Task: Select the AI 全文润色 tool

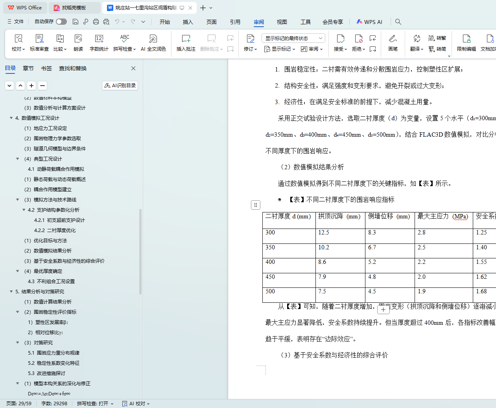Action: pyautogui.click(x=153, y=42)
